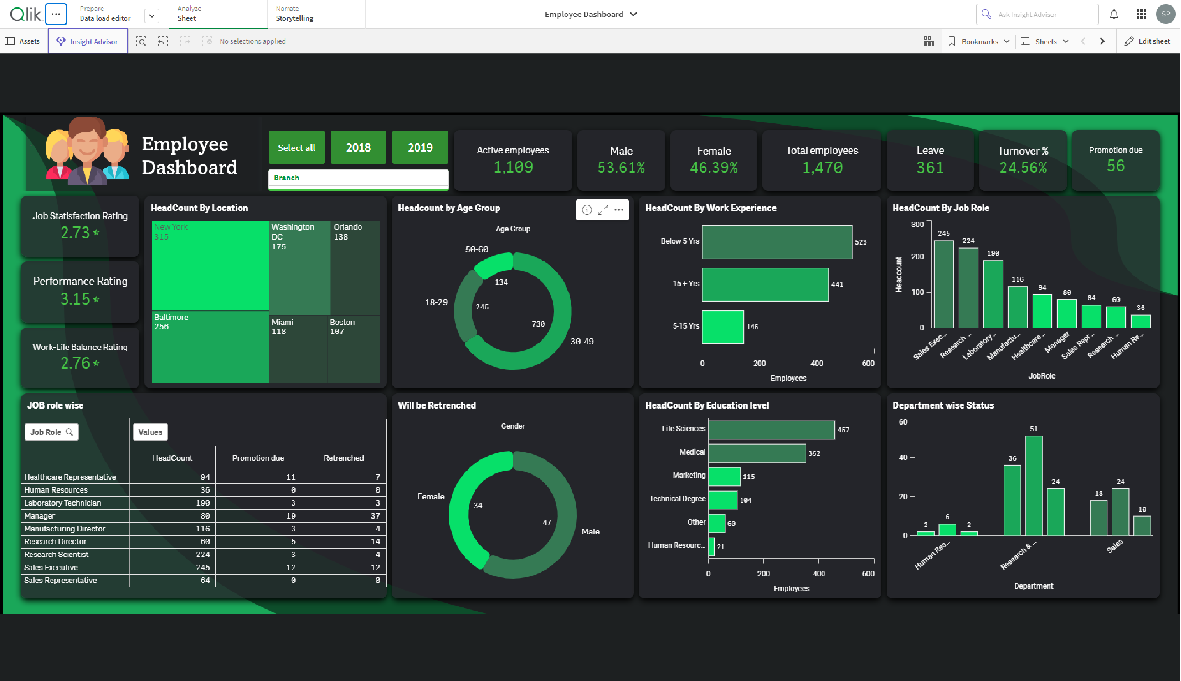Click the Miami treemap tile
Viewport: 1181px width, 681px height.
click(x=298, y=350)
